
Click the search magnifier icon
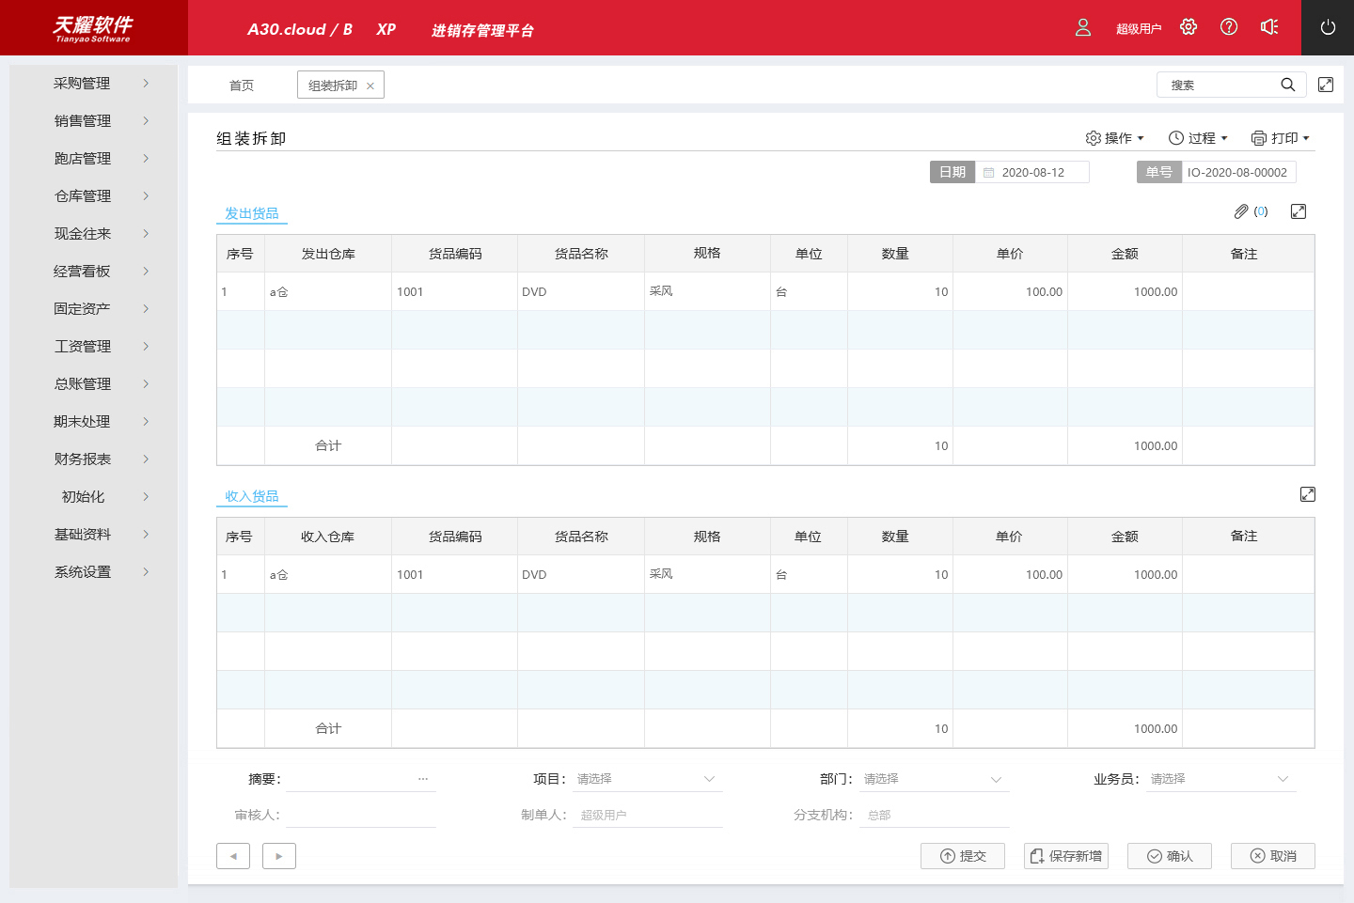1288,85
